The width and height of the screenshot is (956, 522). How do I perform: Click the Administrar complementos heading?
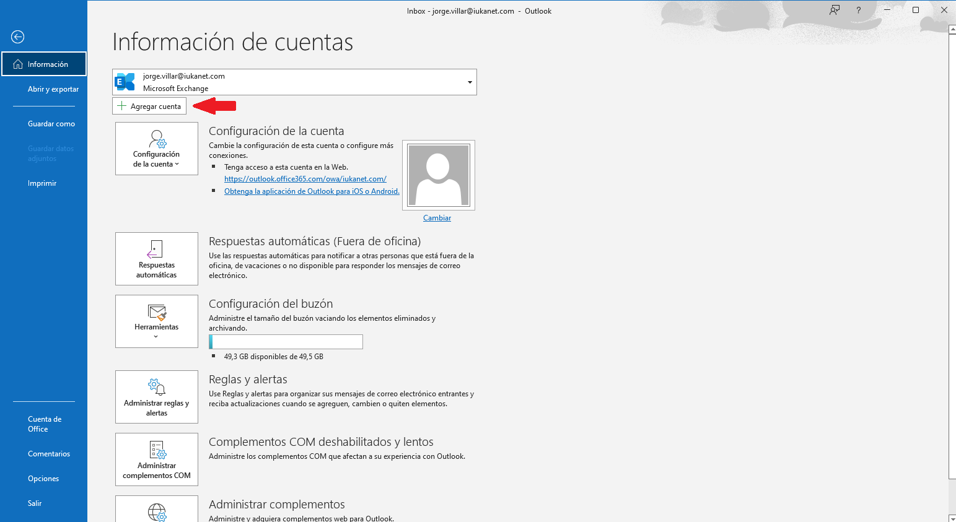[x=277, y=505]
